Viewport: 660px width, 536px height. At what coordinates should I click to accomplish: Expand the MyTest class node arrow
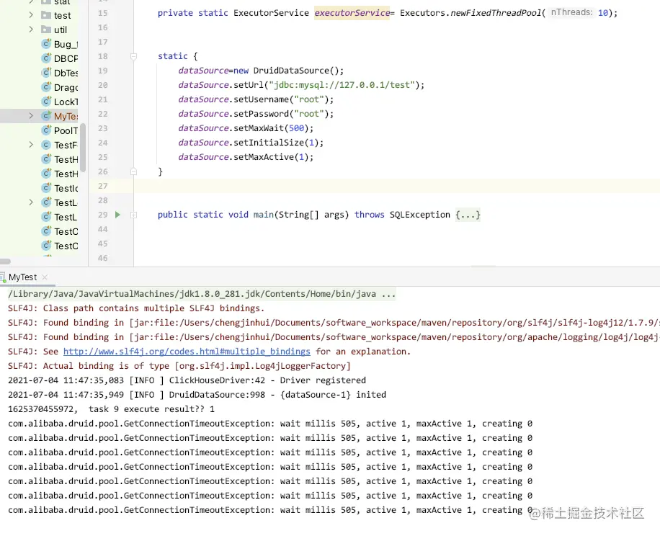pyautogui.click(x=31, y=116)
